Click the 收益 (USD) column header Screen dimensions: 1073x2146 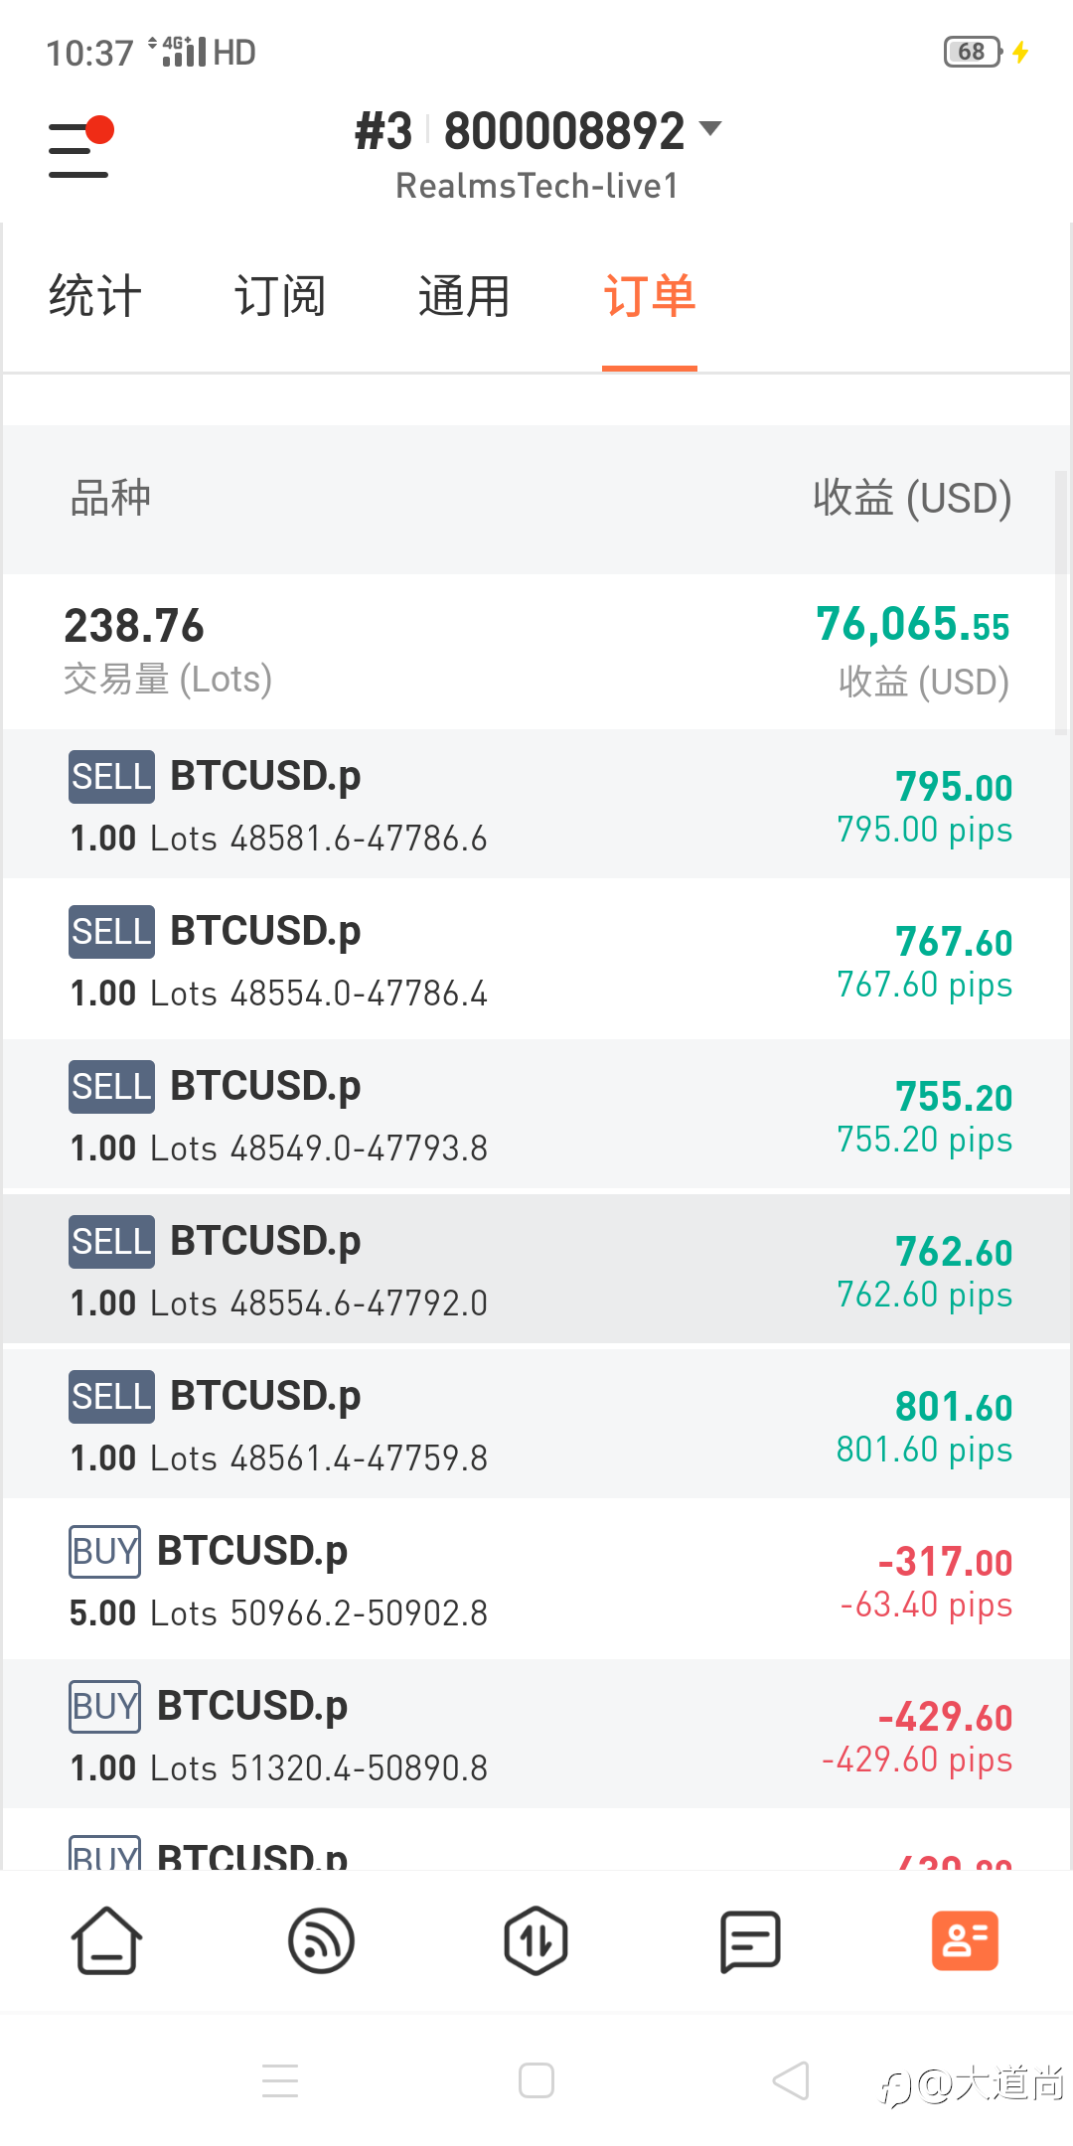click(912, 498)
